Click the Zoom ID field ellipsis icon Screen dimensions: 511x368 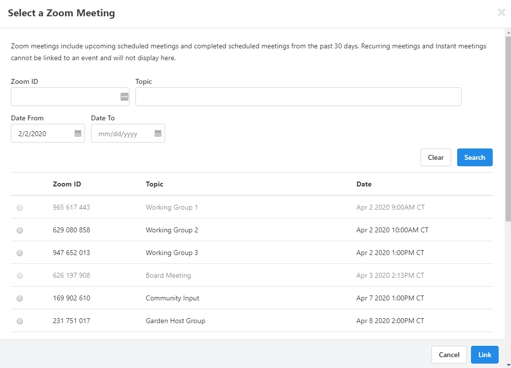pos(125,97)
